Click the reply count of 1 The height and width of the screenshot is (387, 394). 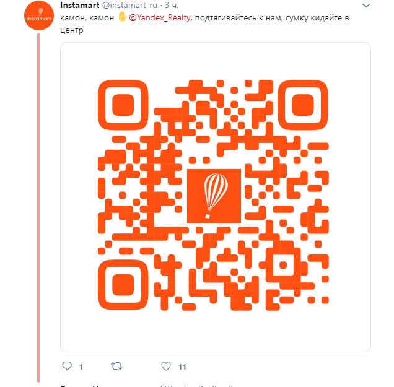[x=81, y=367]
